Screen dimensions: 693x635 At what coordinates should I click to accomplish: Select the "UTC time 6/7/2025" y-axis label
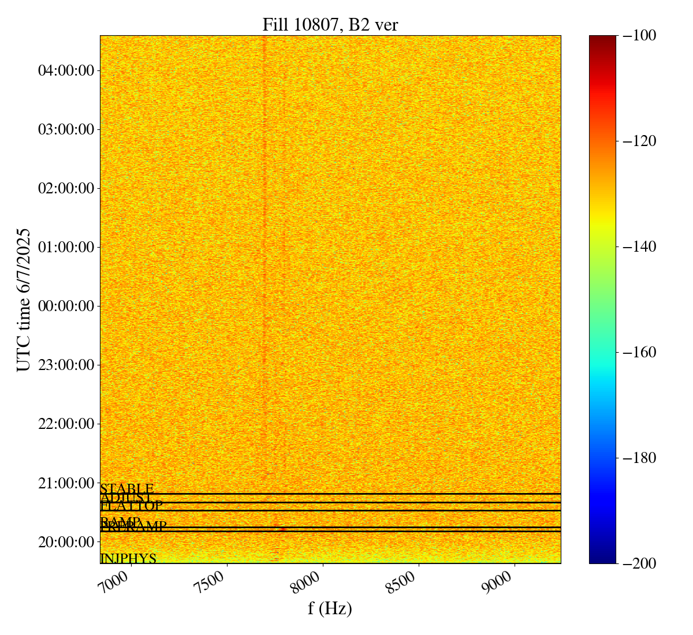pyautogui.click(x=23, y=300)
